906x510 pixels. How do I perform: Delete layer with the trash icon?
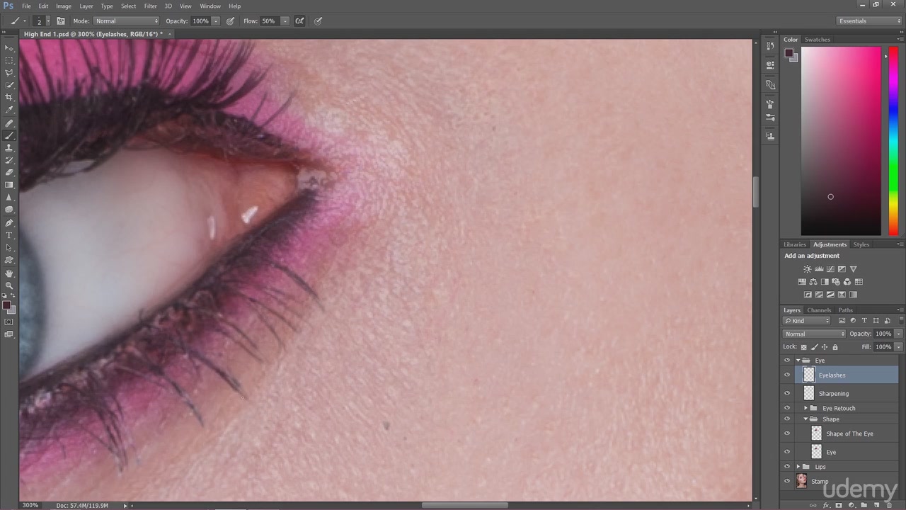click(x=889, y=505)
